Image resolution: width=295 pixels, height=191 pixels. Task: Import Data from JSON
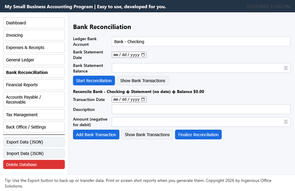tap(34, 153)
